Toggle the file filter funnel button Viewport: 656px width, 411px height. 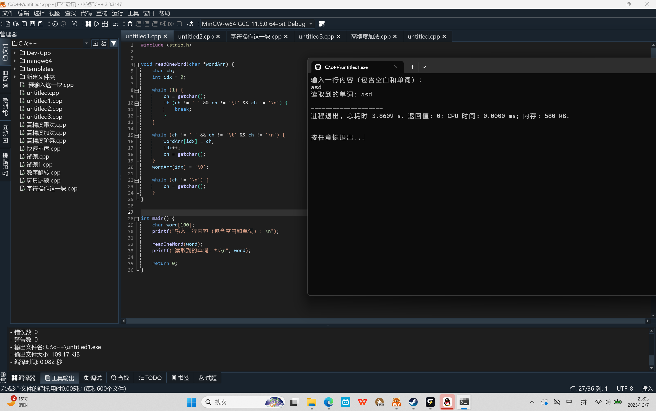tap(113, 43)
